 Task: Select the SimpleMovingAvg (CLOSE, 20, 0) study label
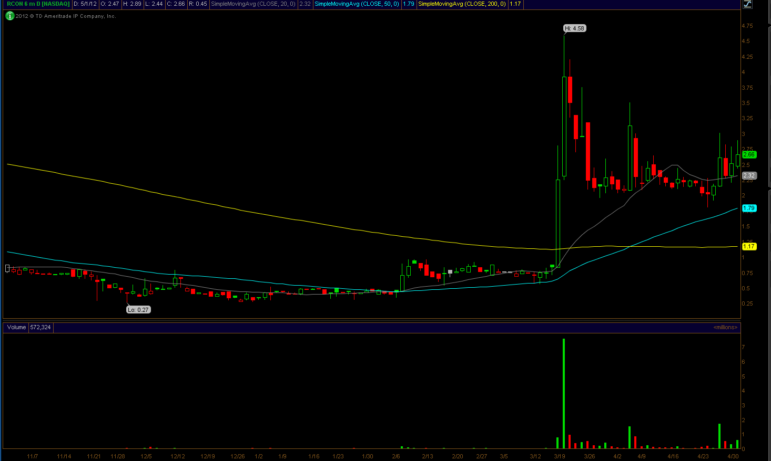tap(253, 4)
